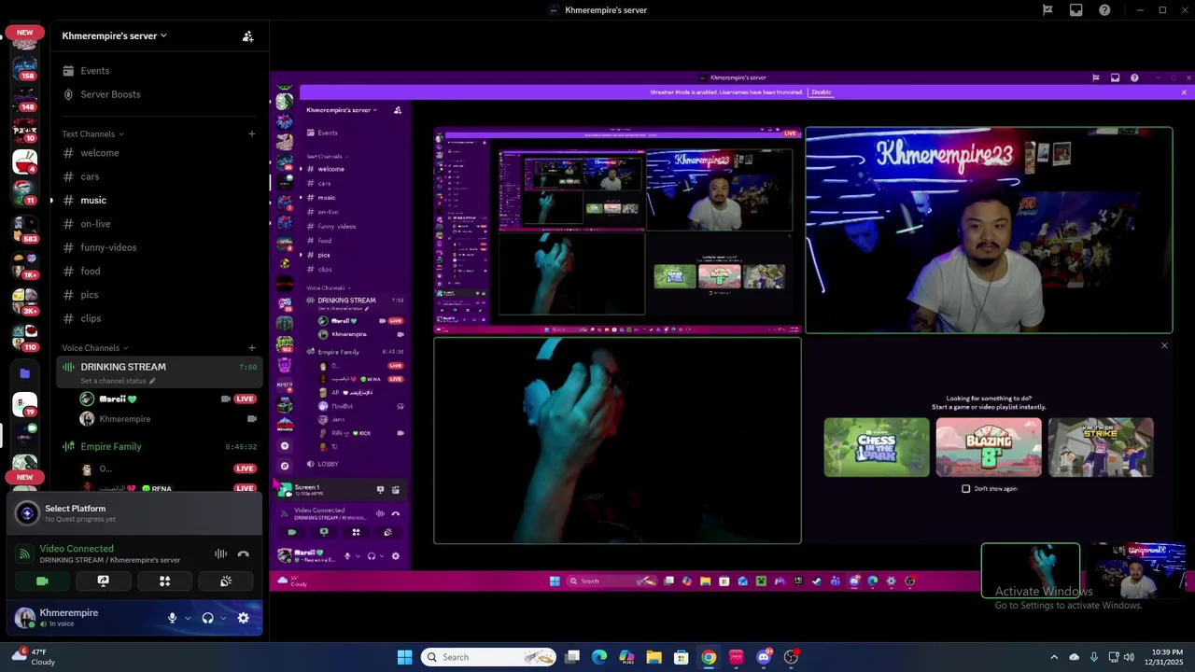Screen dimensions: 1195x672
Task: Open the Events item in sidebar
Action: coord(159,71)
